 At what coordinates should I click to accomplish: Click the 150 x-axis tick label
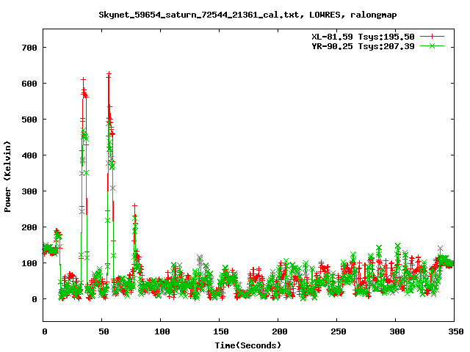pos(221,331)
